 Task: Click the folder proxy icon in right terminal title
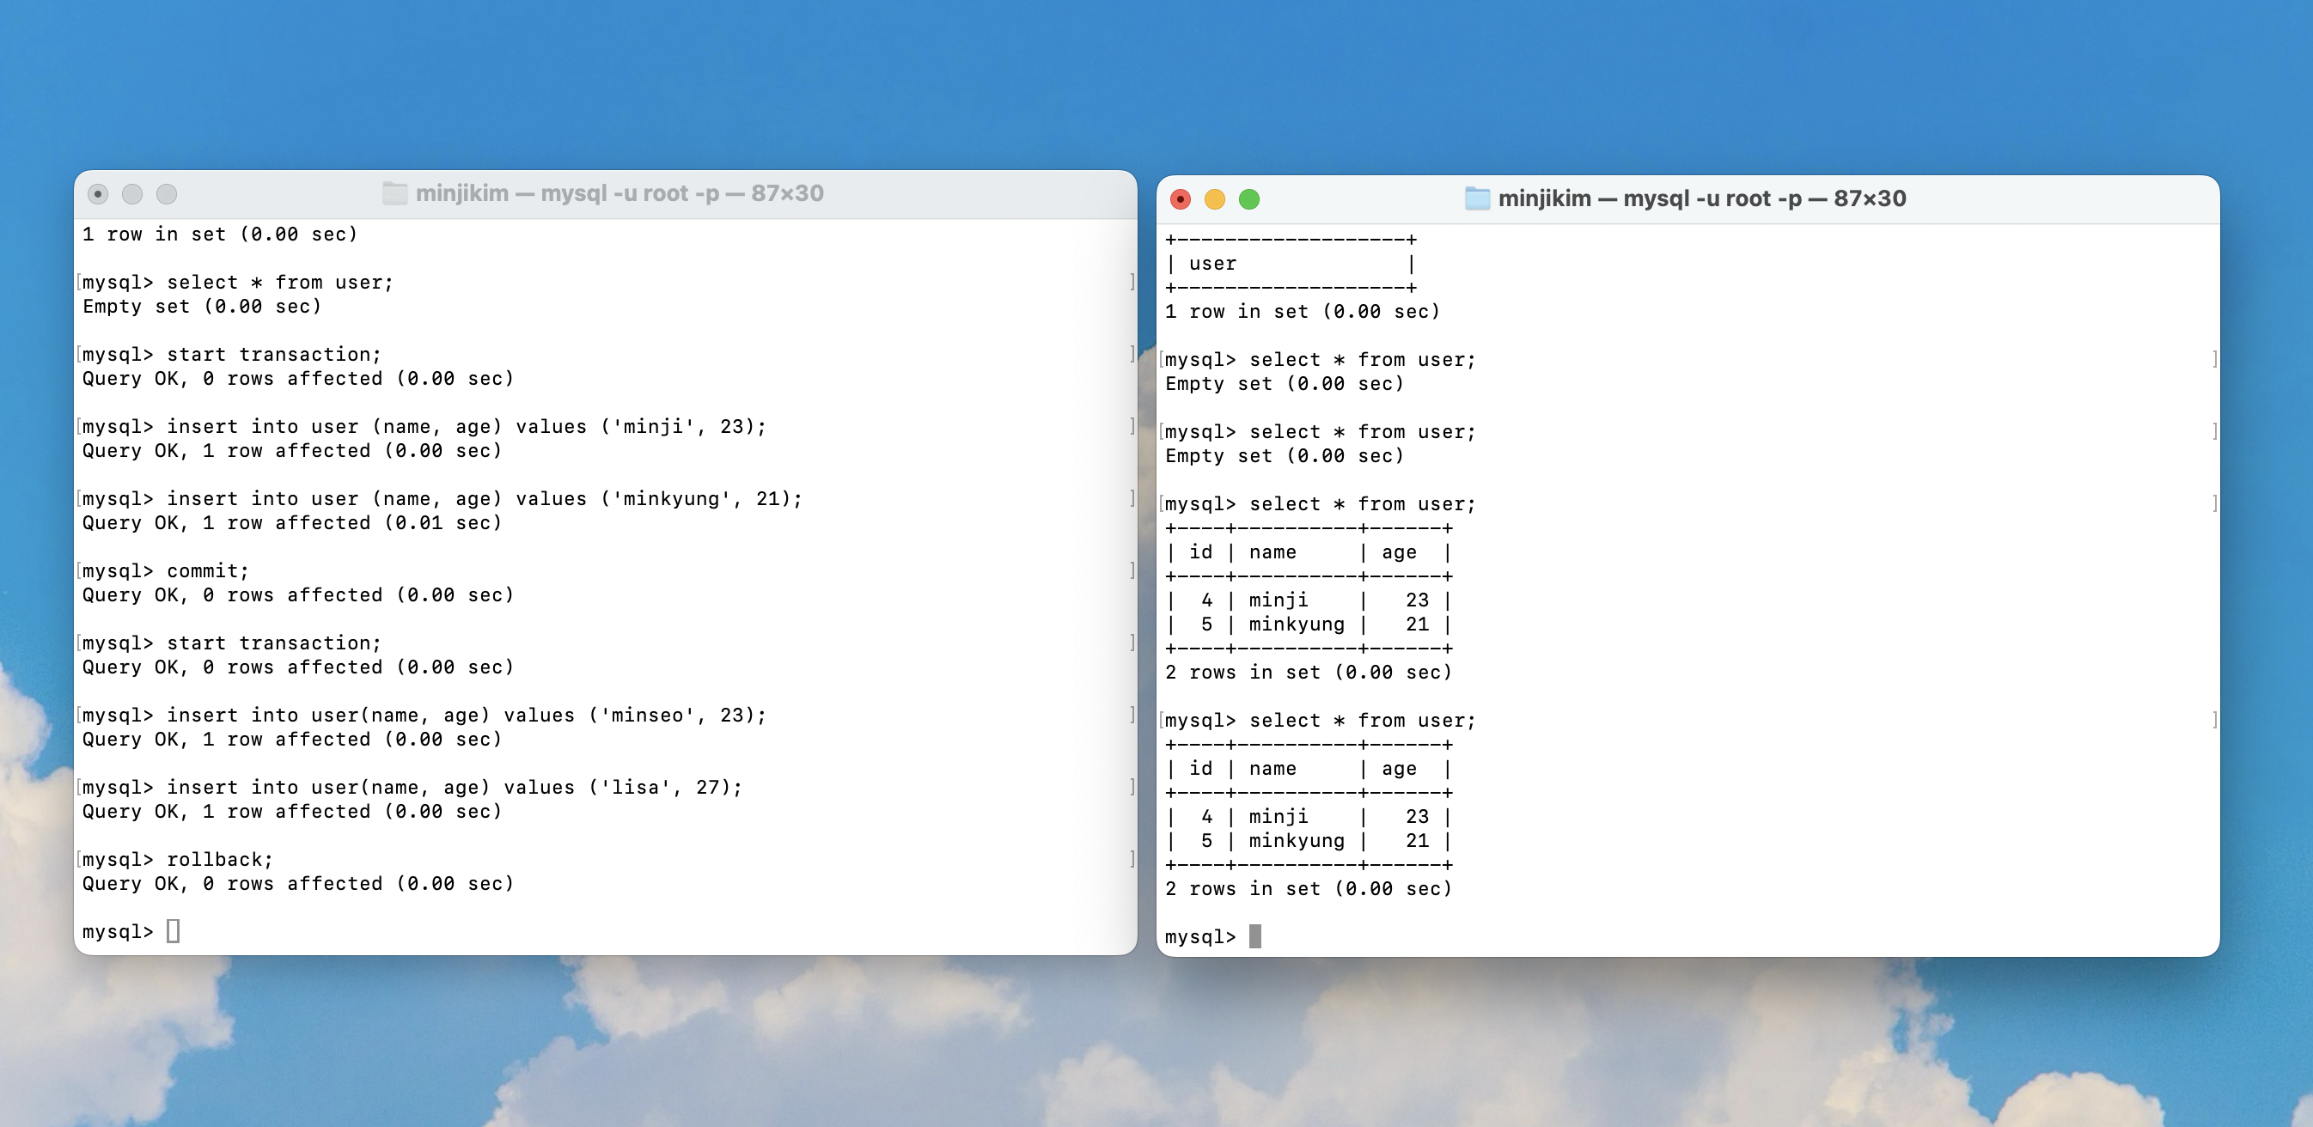tap(1477, 198)
